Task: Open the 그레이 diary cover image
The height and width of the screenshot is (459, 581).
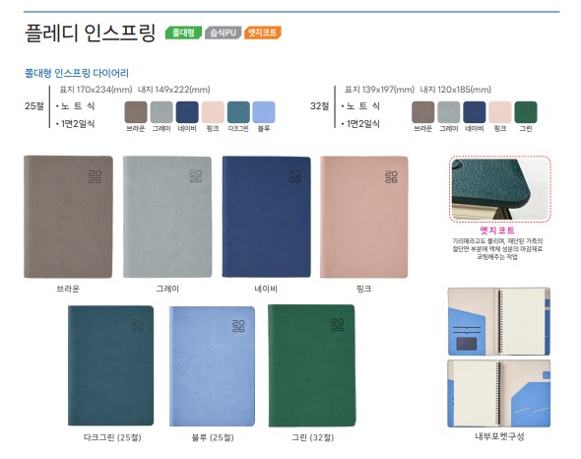Action: tap(167, 217)
